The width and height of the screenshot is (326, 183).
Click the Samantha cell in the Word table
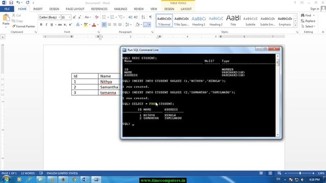(109, 87)
